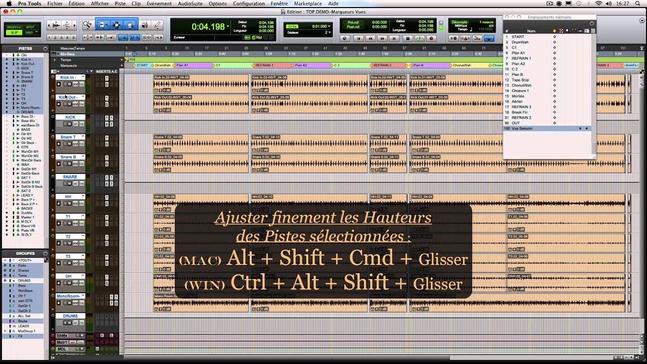The height and width of the screenshot is (364, 647).
Task: Open the Piste menu
Action: (120, 4)
